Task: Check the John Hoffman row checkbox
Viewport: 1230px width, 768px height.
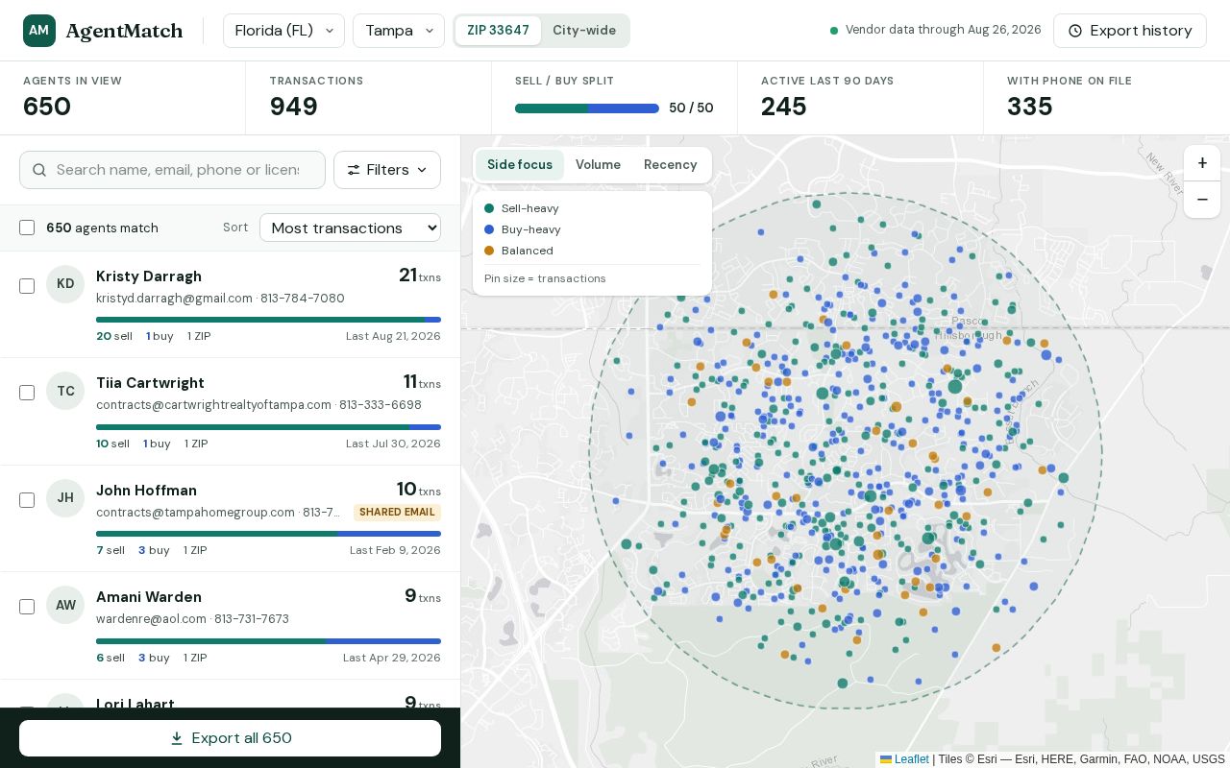Action: click(x=27, y=500)
